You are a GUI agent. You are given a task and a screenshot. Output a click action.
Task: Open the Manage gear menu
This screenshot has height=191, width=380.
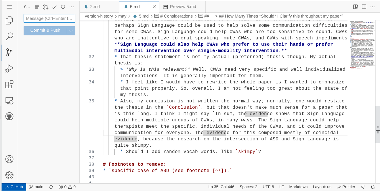[x=9, y=175]
